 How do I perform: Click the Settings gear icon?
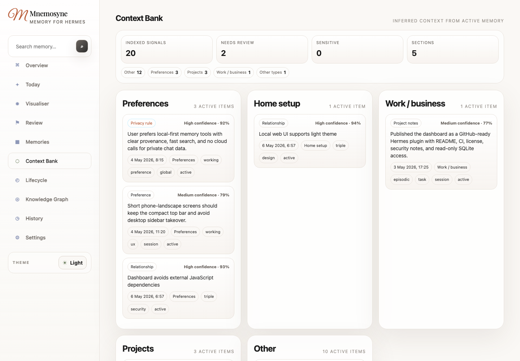click(x=17, y=238)
